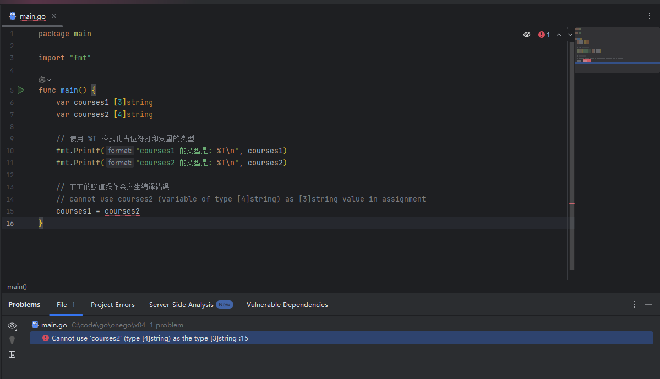This screenshot has width=660, height=379.
Task: Click the editor vertical scrollbar
Action: tap(571, 155)
